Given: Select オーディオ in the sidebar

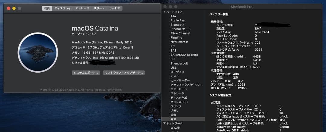Looking at the screenshot, I should point(177,72).
